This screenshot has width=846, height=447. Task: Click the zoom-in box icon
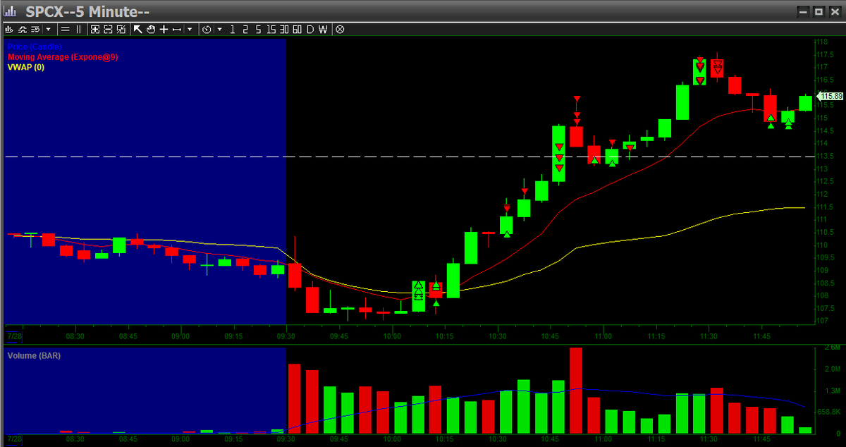[95, 29]
